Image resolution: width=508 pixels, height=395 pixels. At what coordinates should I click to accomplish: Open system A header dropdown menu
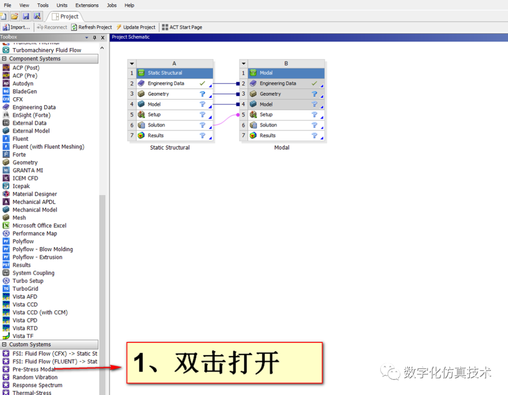pyautogui.click(x=132, y=63)
